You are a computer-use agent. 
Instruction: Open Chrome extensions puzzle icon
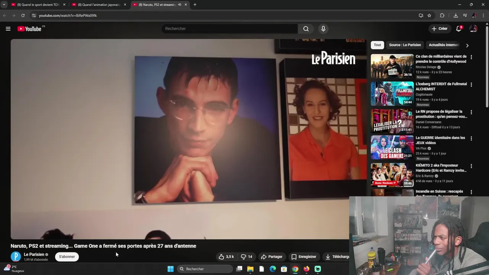(442, 15)
